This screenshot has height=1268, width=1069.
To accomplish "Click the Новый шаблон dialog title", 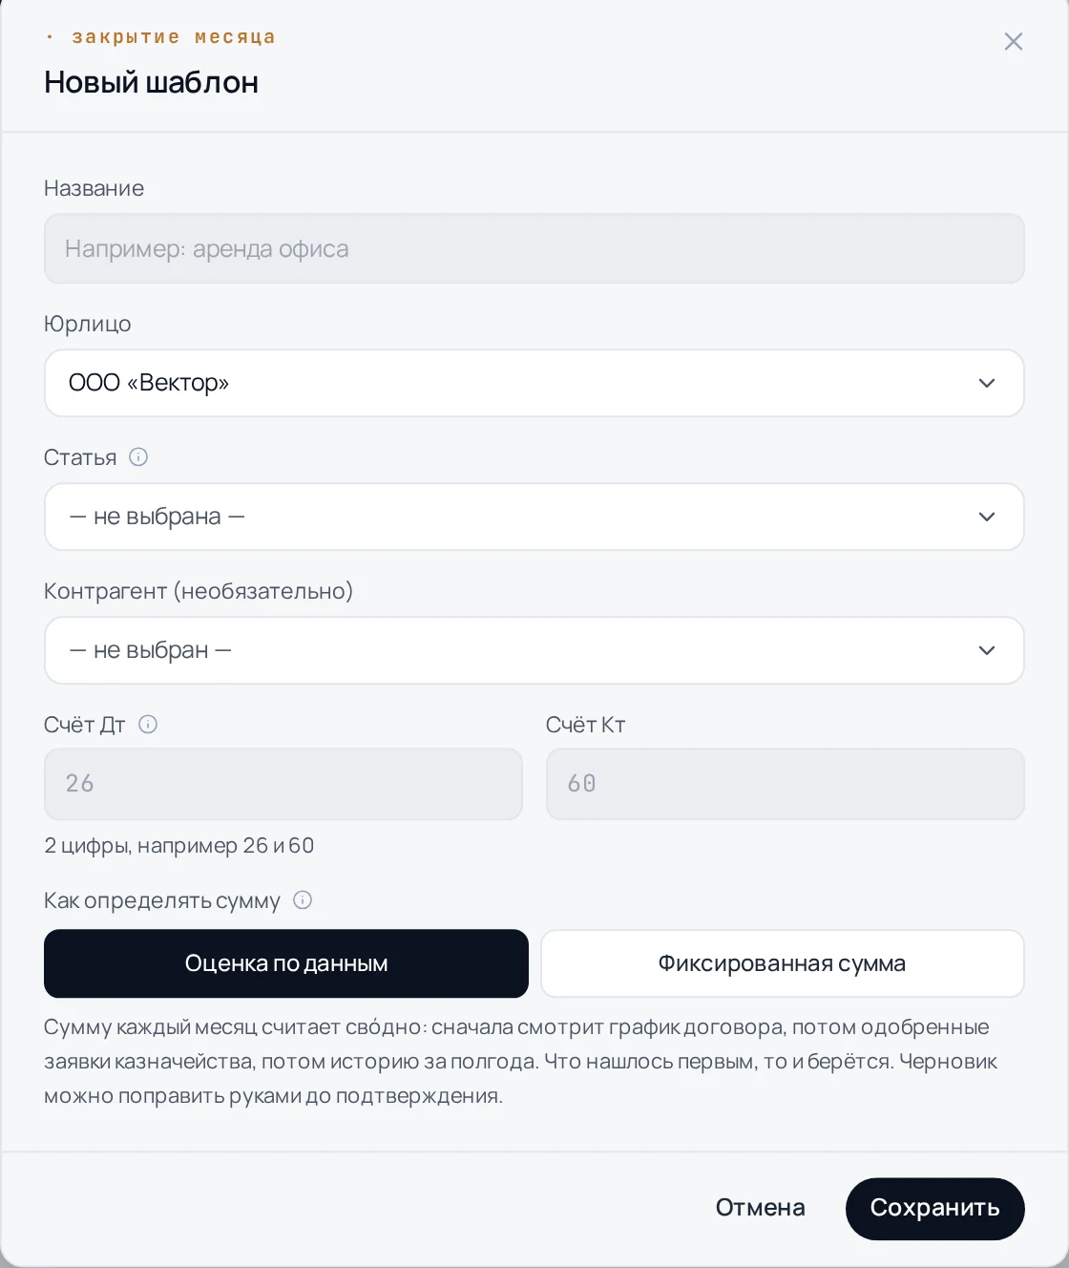I will point(151,82).
